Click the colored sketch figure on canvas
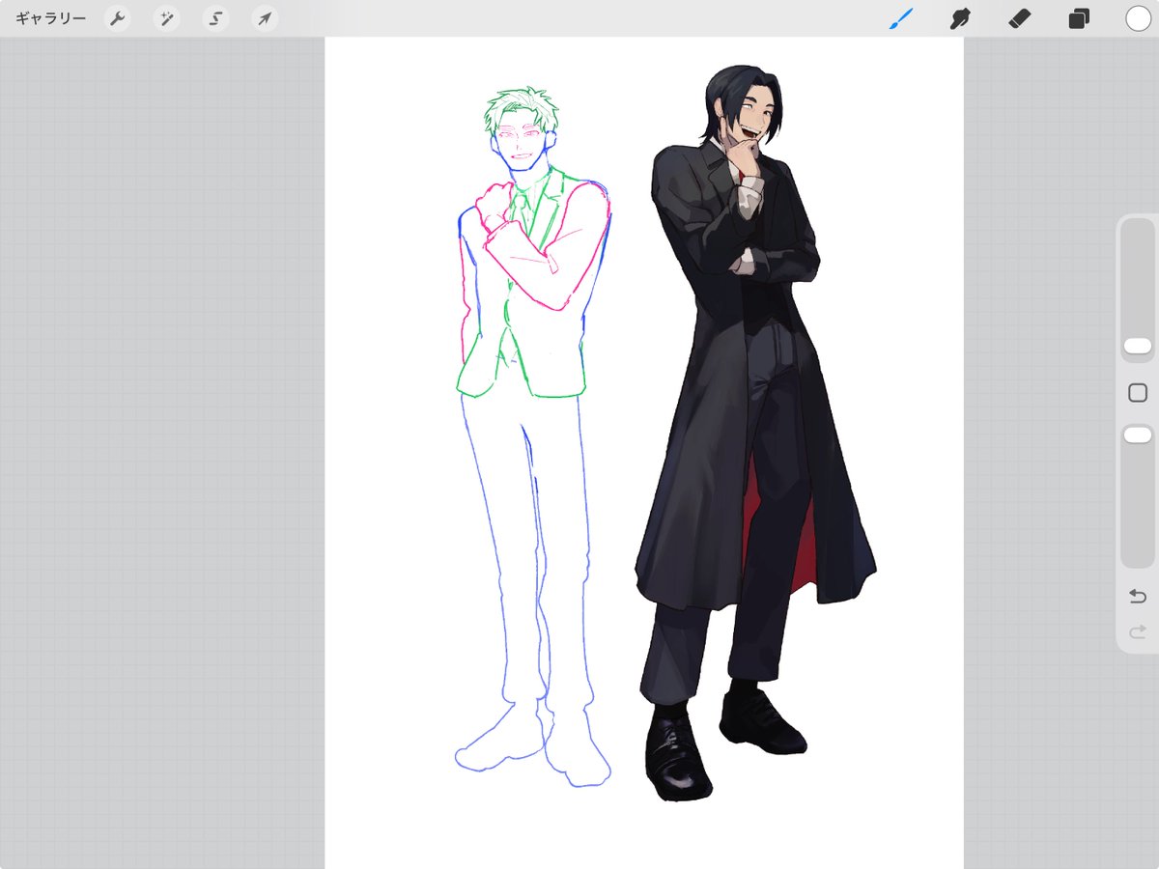Viewport: 1159px width, 869px height. click(x=532, y=436)
